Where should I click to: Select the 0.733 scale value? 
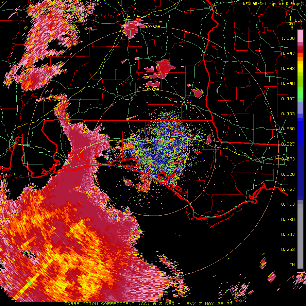click(288, 114)
